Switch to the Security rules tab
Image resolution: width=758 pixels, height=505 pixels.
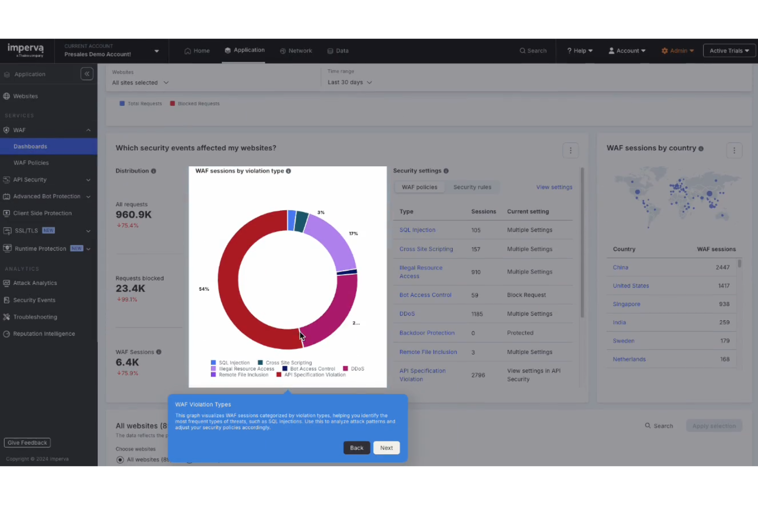coord(472,187)
